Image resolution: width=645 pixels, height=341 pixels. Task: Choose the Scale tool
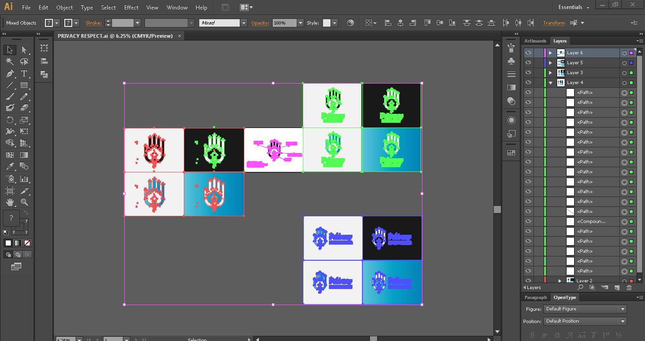24,120
